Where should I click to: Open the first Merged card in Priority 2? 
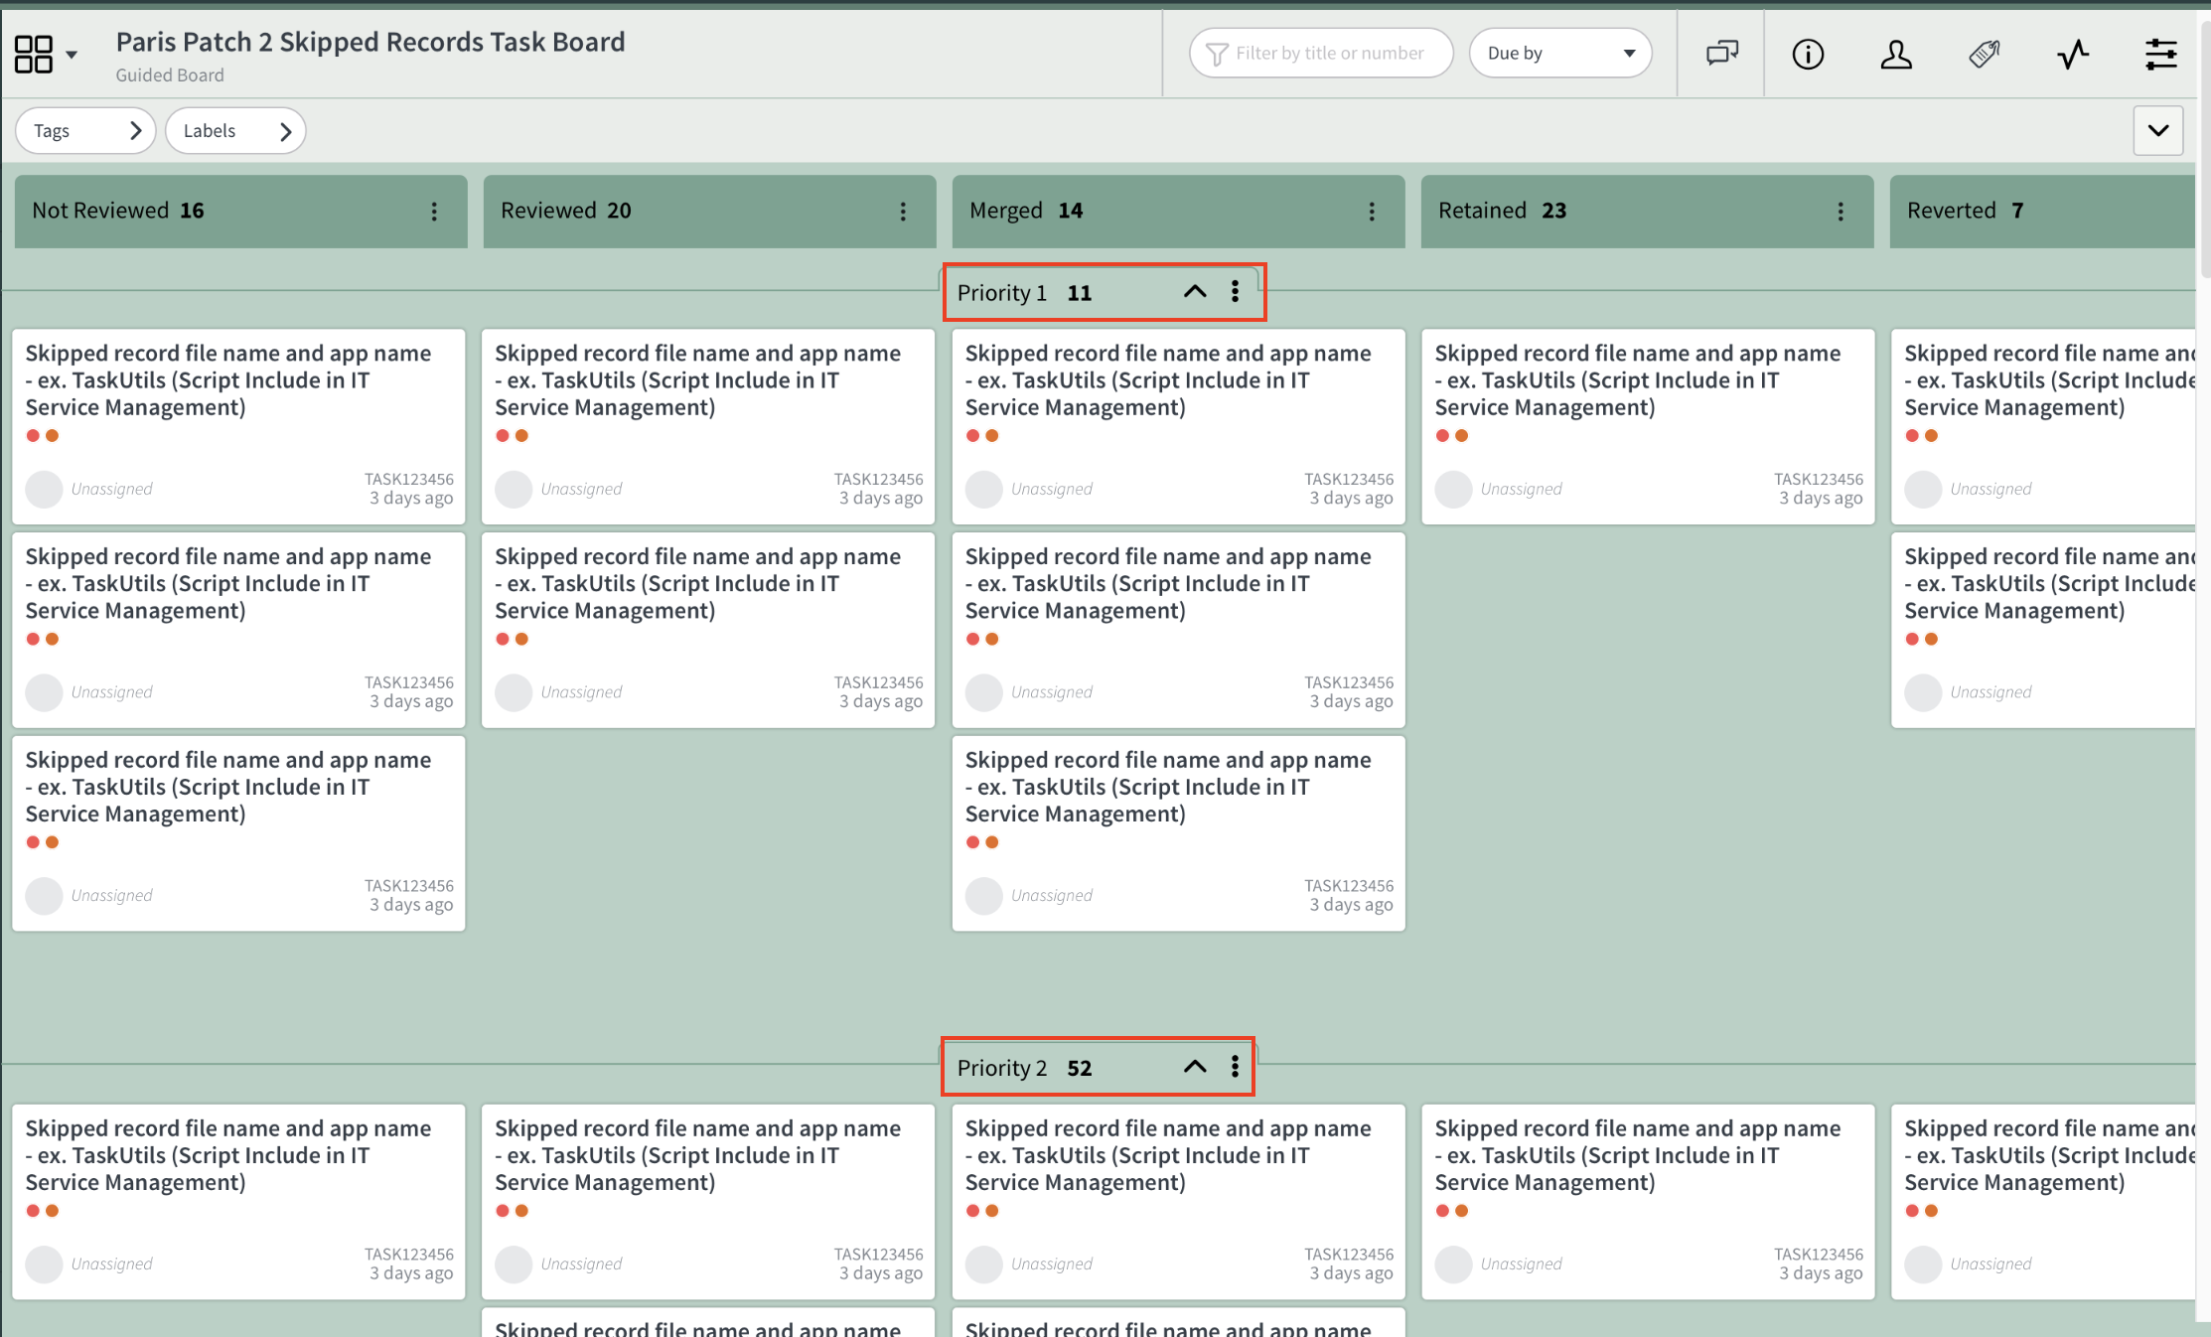1178,1202
